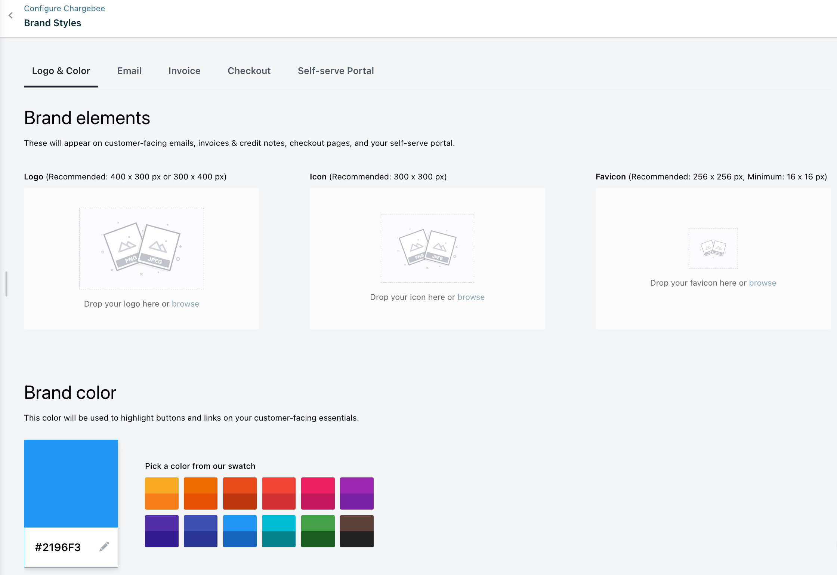The width and height of the screenshot is (837, 575).
Task: Click the Icon recommended size label
Action: point(378,177)
